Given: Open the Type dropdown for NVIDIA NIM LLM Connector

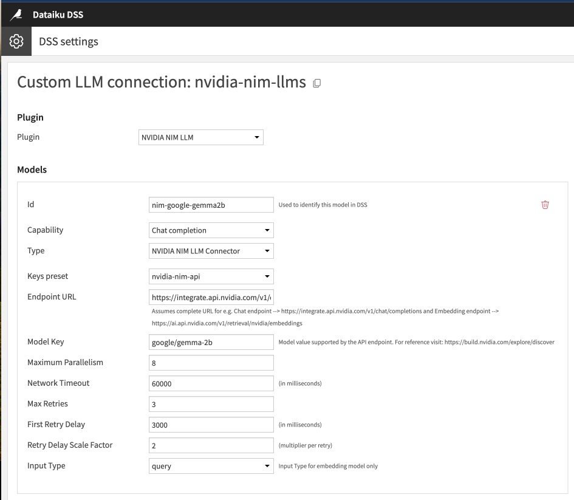Looking at the screenshot, I should tap(211, 251).
